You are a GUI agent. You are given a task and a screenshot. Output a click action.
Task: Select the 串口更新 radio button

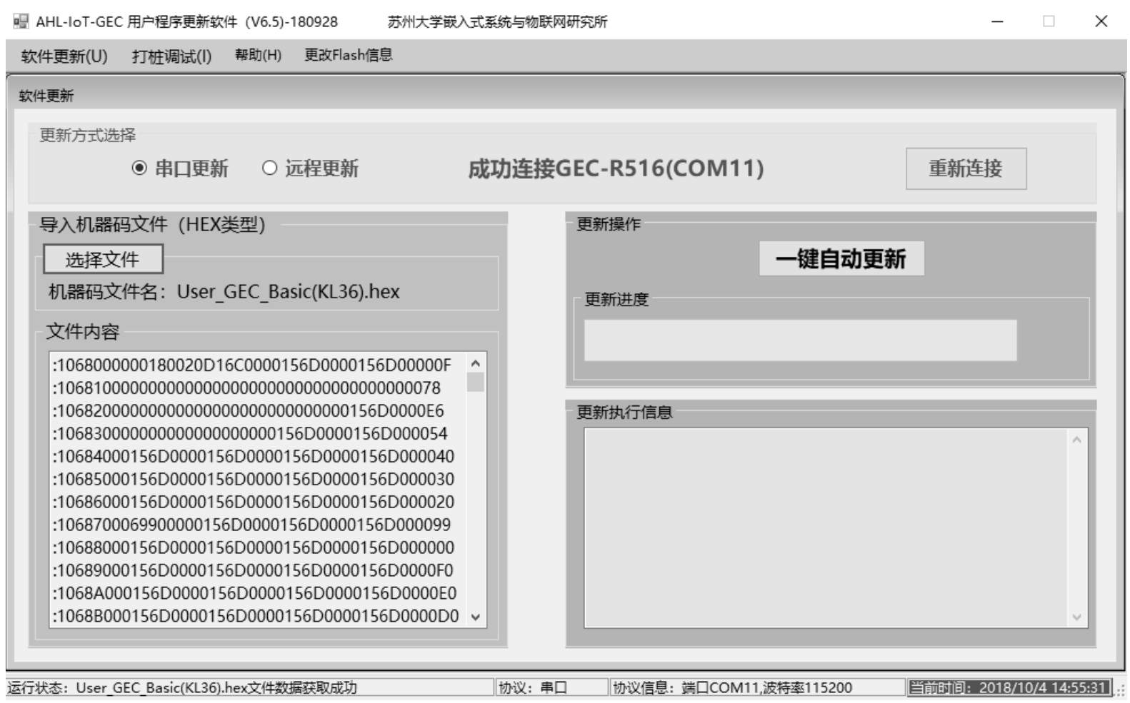click(180, 168)
